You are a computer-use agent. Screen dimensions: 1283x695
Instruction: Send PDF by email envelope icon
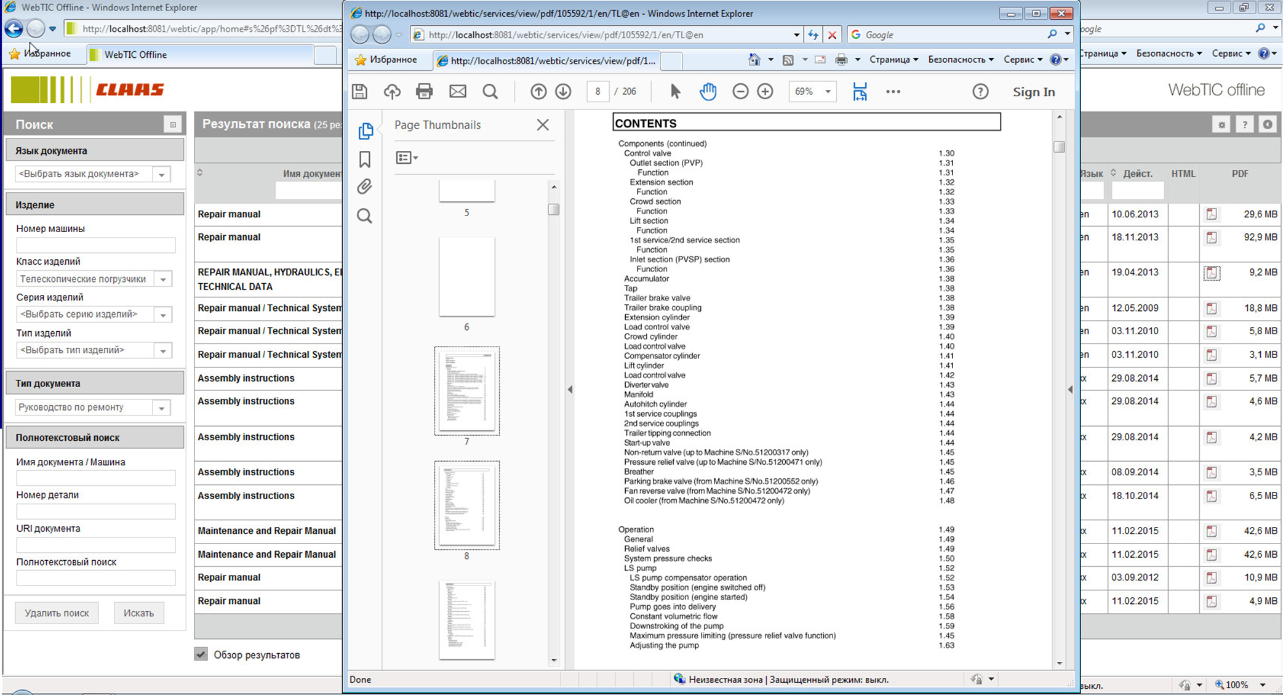pyautogui.click(x=457, y=92)
